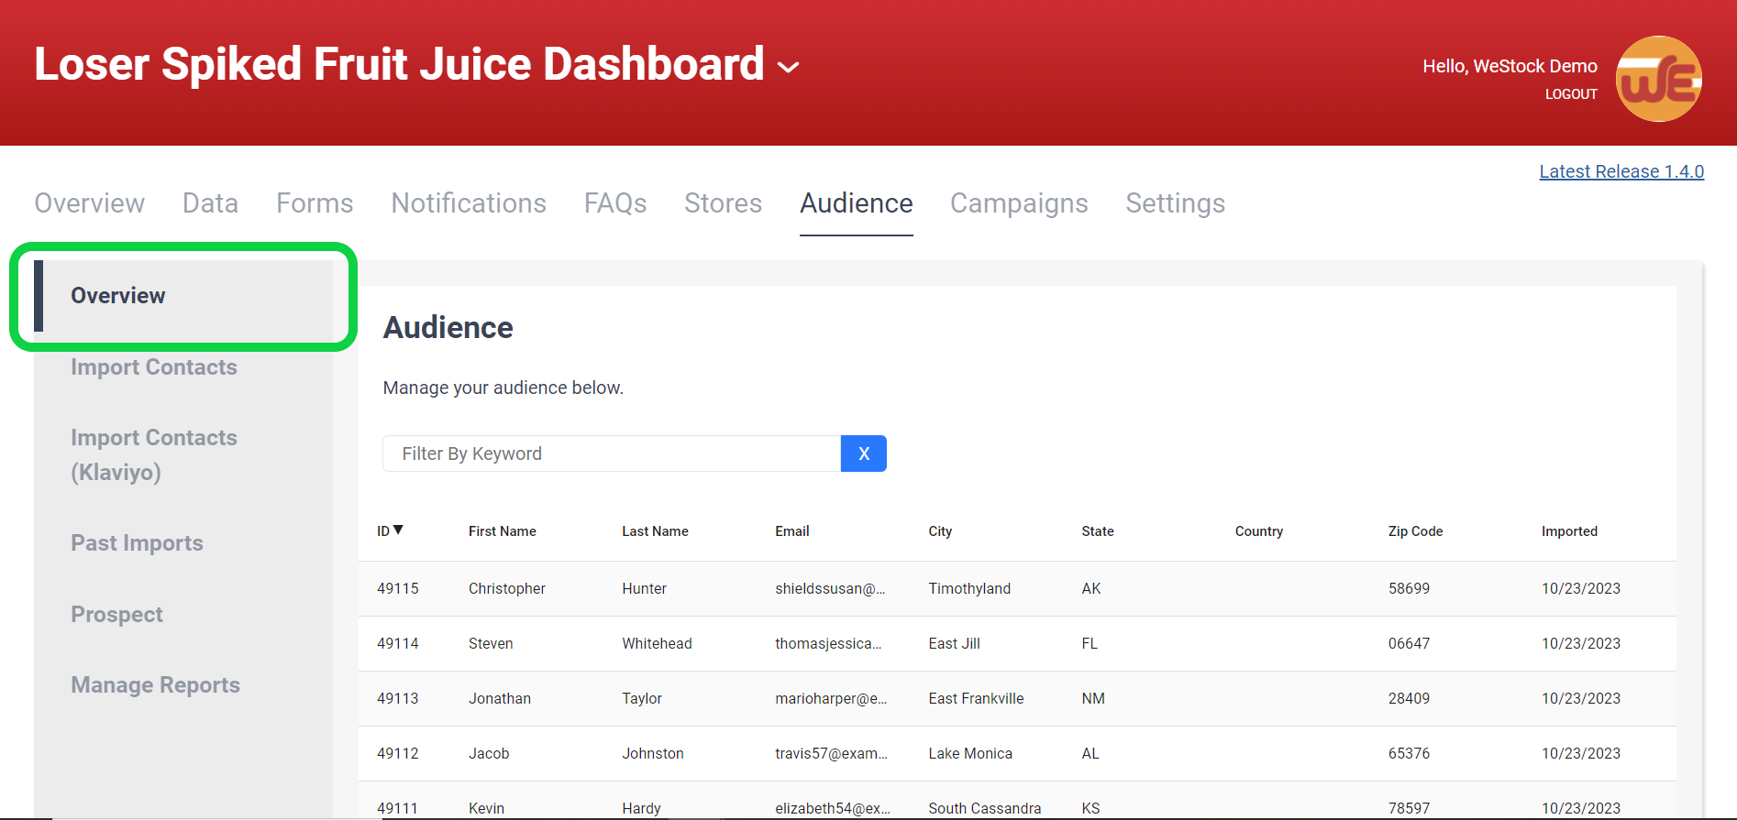Open Past Imports in the sidebar
Screen dimensions: 1737x820
[138, 542]
